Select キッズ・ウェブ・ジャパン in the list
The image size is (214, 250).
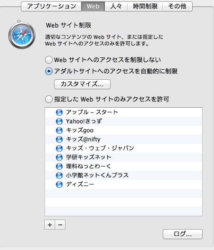click(x=123, y=148)
